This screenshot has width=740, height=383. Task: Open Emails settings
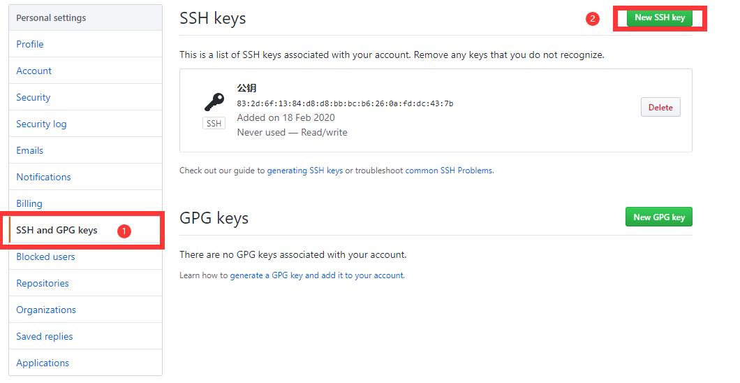point(30,150)
